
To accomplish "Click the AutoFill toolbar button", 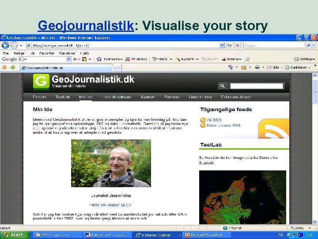I will pos(210,59).
